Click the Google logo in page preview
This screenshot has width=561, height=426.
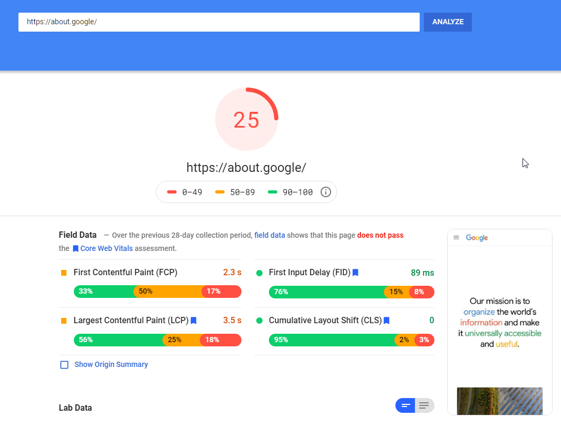click(477, 238)
